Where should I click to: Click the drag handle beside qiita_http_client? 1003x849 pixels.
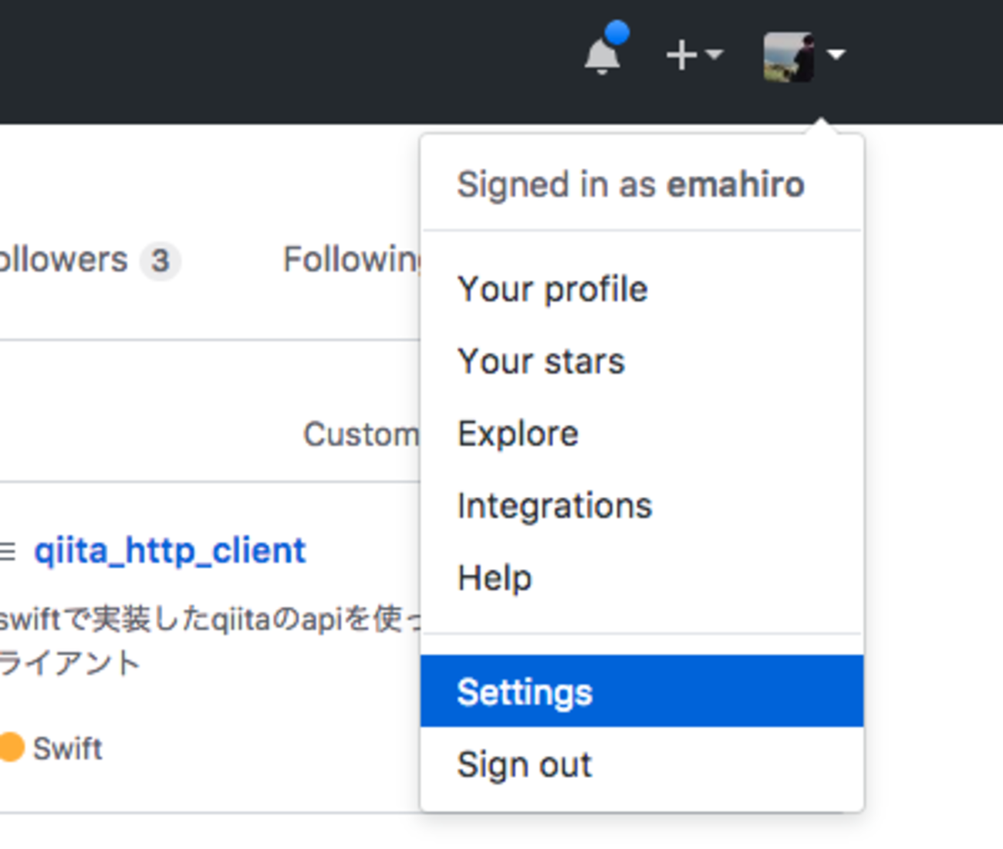click(8, 552)
